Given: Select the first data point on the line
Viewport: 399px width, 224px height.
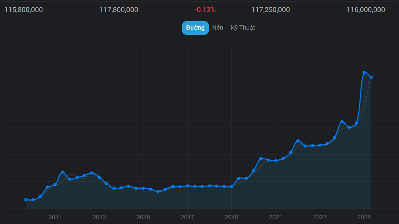Looking at the screenshot, I should click(x=26, y=199).
